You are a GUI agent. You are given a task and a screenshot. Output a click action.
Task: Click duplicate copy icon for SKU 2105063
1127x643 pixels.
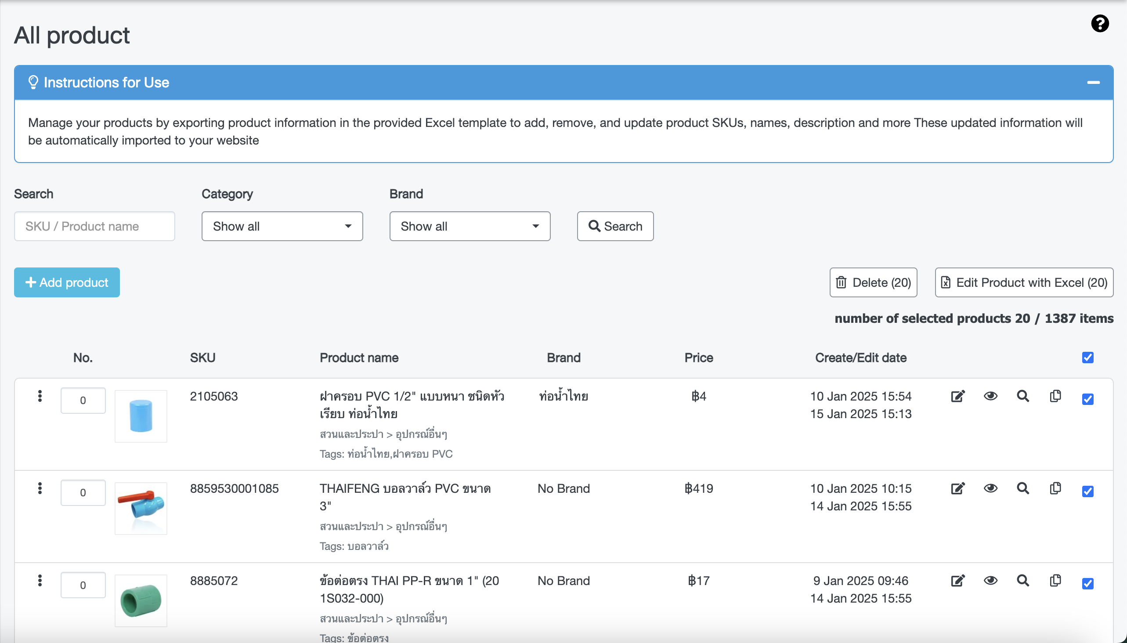point(1055,396)
